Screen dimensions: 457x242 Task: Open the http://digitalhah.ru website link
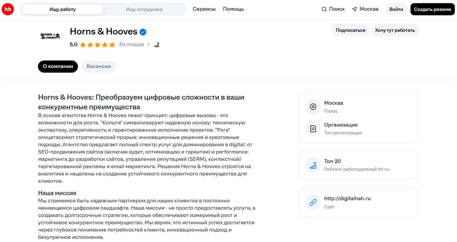pyautogui.click(x=347, y=199)
